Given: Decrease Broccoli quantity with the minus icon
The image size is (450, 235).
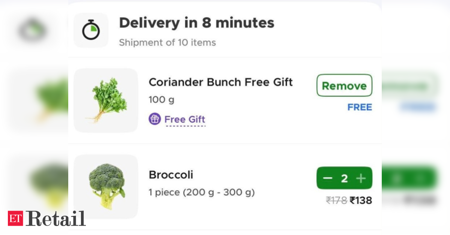Looking at the screenshot, I should 328,178.
